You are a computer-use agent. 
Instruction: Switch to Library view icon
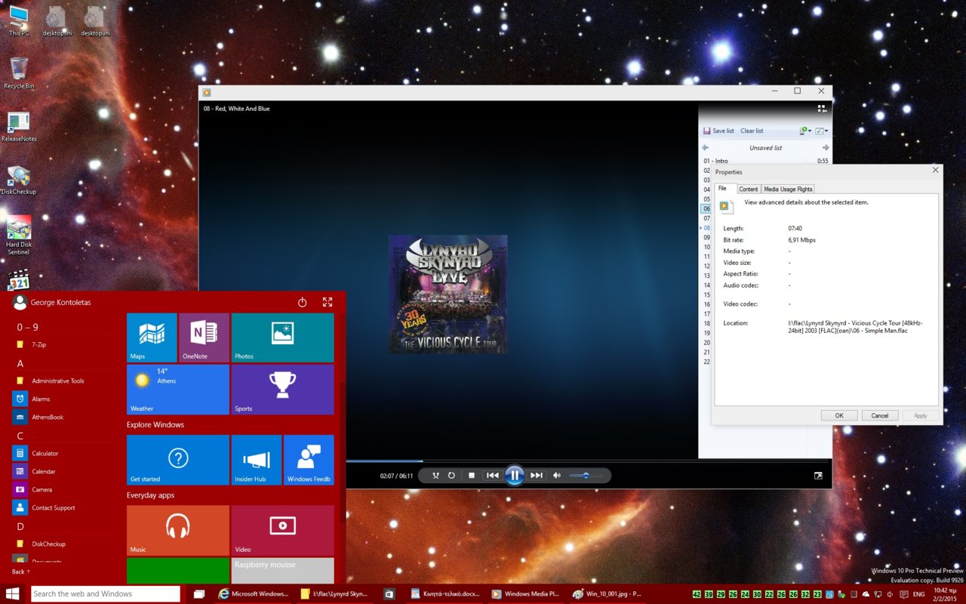[x=822, y=109]
